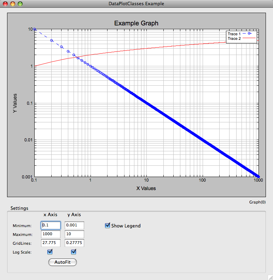Click the DataPlotClasses Example title bar
The width and height of the screenshot is (273, 280).
(136, 4)
